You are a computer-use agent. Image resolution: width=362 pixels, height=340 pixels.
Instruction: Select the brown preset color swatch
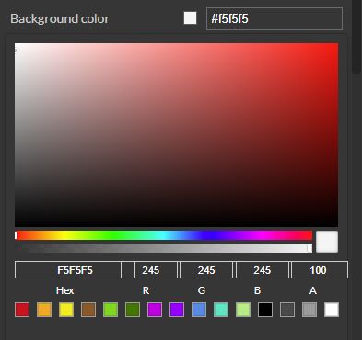(x=88, y=310)
